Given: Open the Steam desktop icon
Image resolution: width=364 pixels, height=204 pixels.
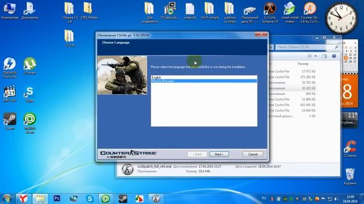Looking at the screenshot, I should pos(10,121).
